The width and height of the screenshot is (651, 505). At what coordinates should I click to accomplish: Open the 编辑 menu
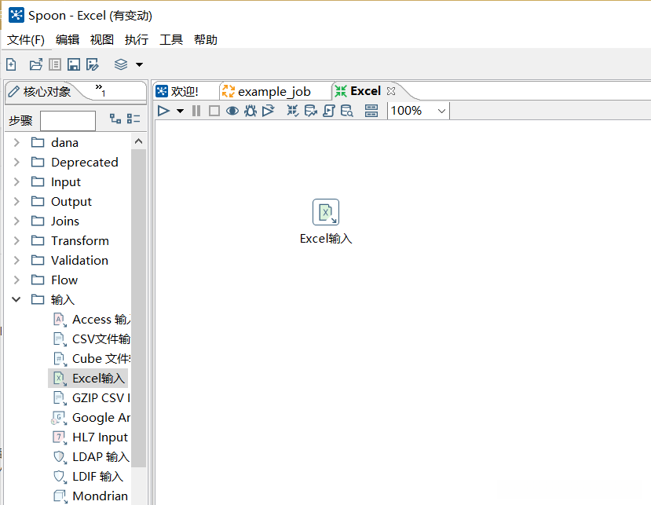(68, 40)
